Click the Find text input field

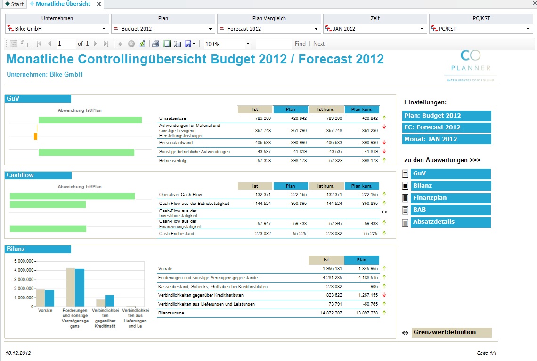274,44
